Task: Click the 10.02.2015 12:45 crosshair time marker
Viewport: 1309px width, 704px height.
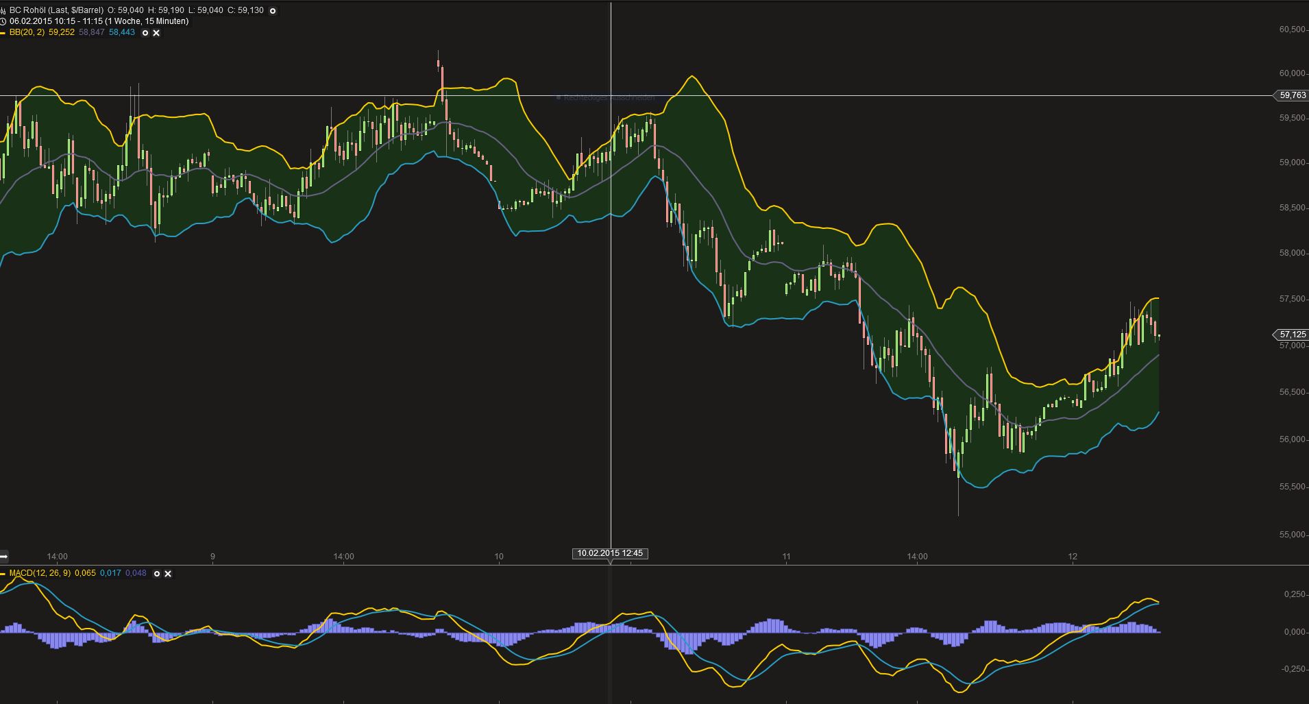Action: pos(610,553)
